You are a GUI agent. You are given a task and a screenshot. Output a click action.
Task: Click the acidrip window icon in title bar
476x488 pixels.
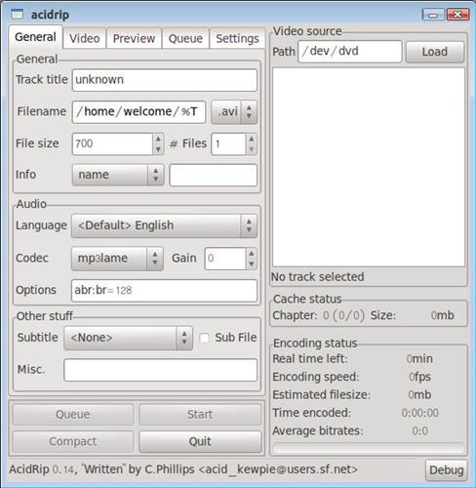18,14
